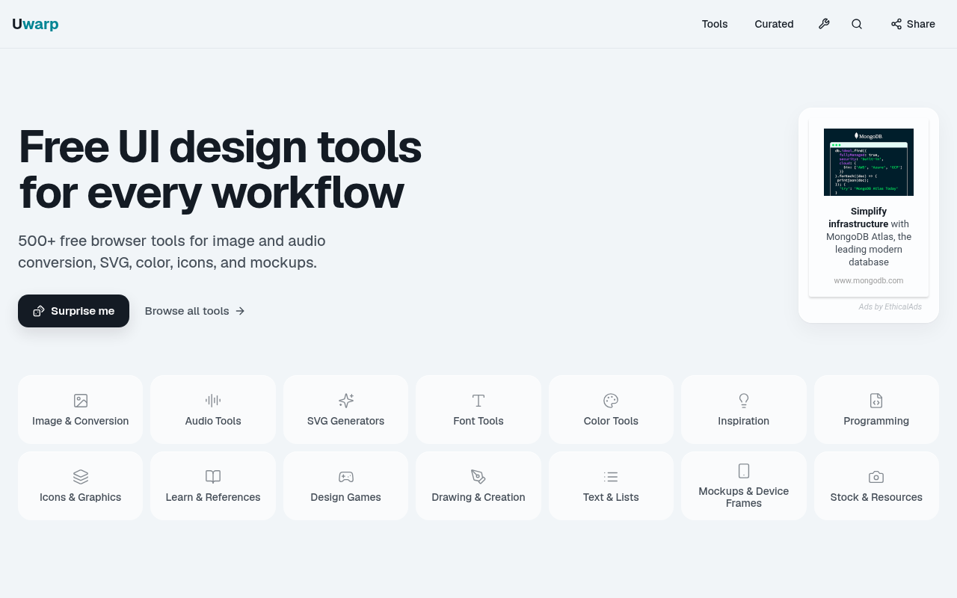Open the Programming category
Screen dimensions: 957x598
click(x=876, y=410)
